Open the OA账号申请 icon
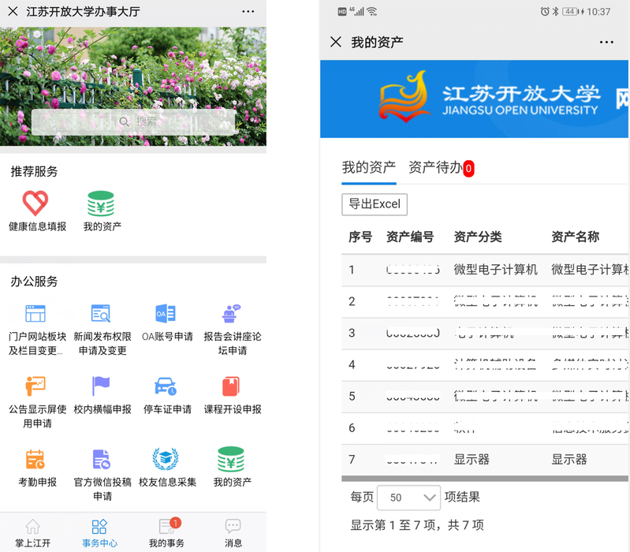Screen dimensions: 630x552 point(166,314)
